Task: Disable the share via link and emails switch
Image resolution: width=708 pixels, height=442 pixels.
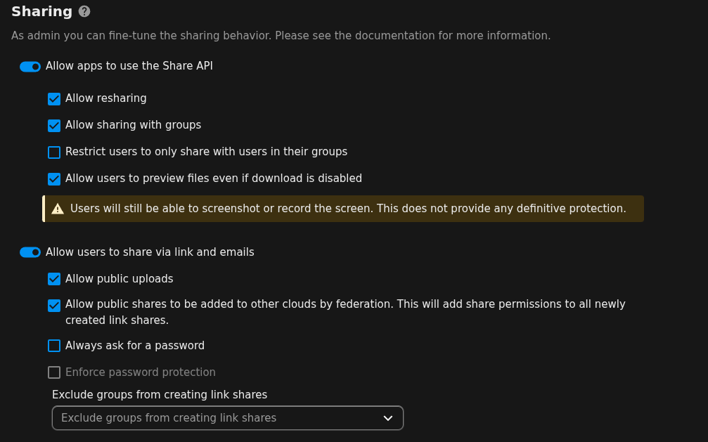Action: 30,252
